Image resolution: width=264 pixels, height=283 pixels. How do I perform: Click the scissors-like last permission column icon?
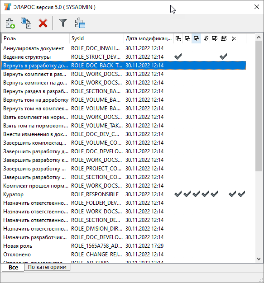[234, 38]
